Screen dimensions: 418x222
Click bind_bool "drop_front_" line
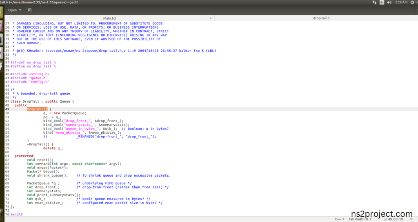[83, 121]
